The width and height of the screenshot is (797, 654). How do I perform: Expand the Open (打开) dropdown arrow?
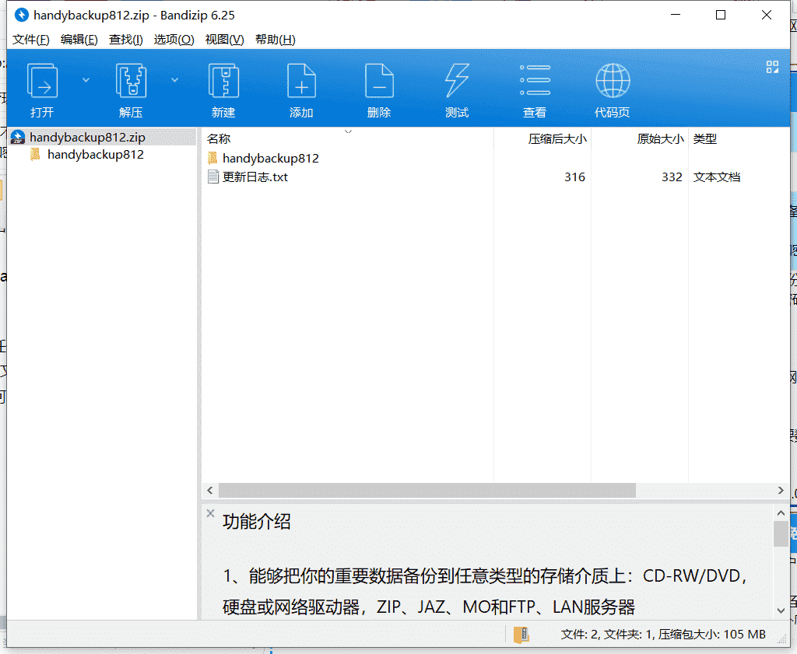(x=86, y=80)
